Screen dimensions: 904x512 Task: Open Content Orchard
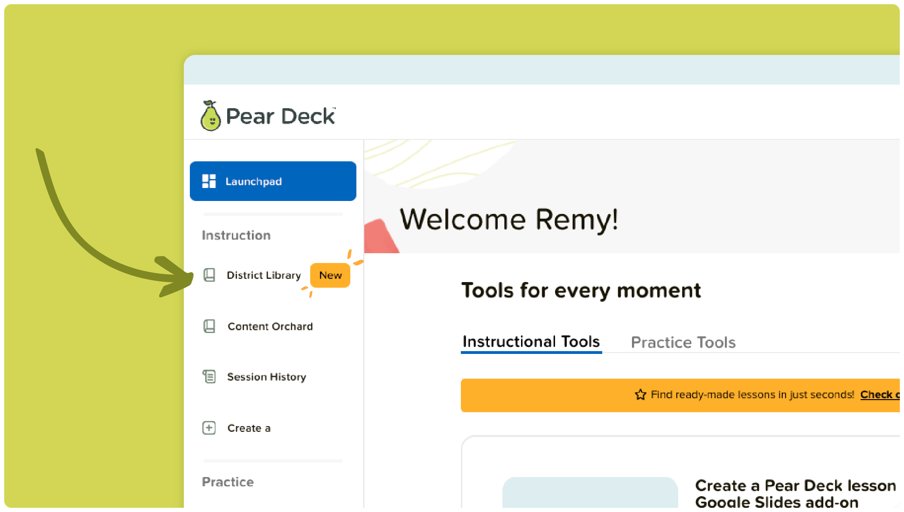pos(270,326)
